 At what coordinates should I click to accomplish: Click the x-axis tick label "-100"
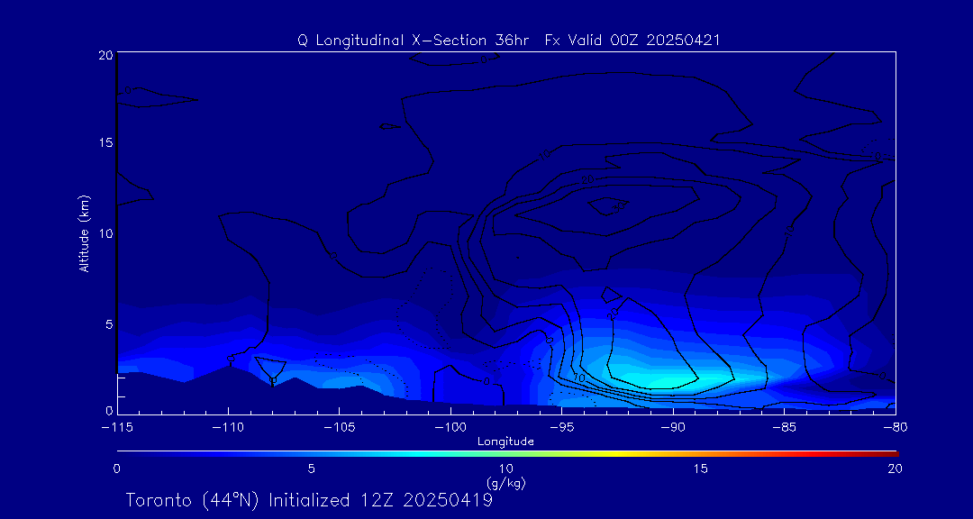coord(450,428)
